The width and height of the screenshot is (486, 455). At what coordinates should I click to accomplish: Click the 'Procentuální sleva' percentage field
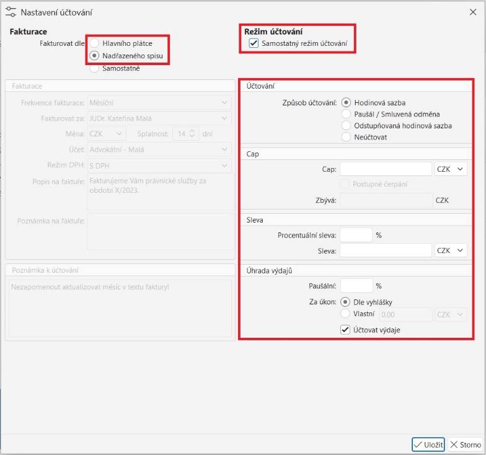[356, 235]
